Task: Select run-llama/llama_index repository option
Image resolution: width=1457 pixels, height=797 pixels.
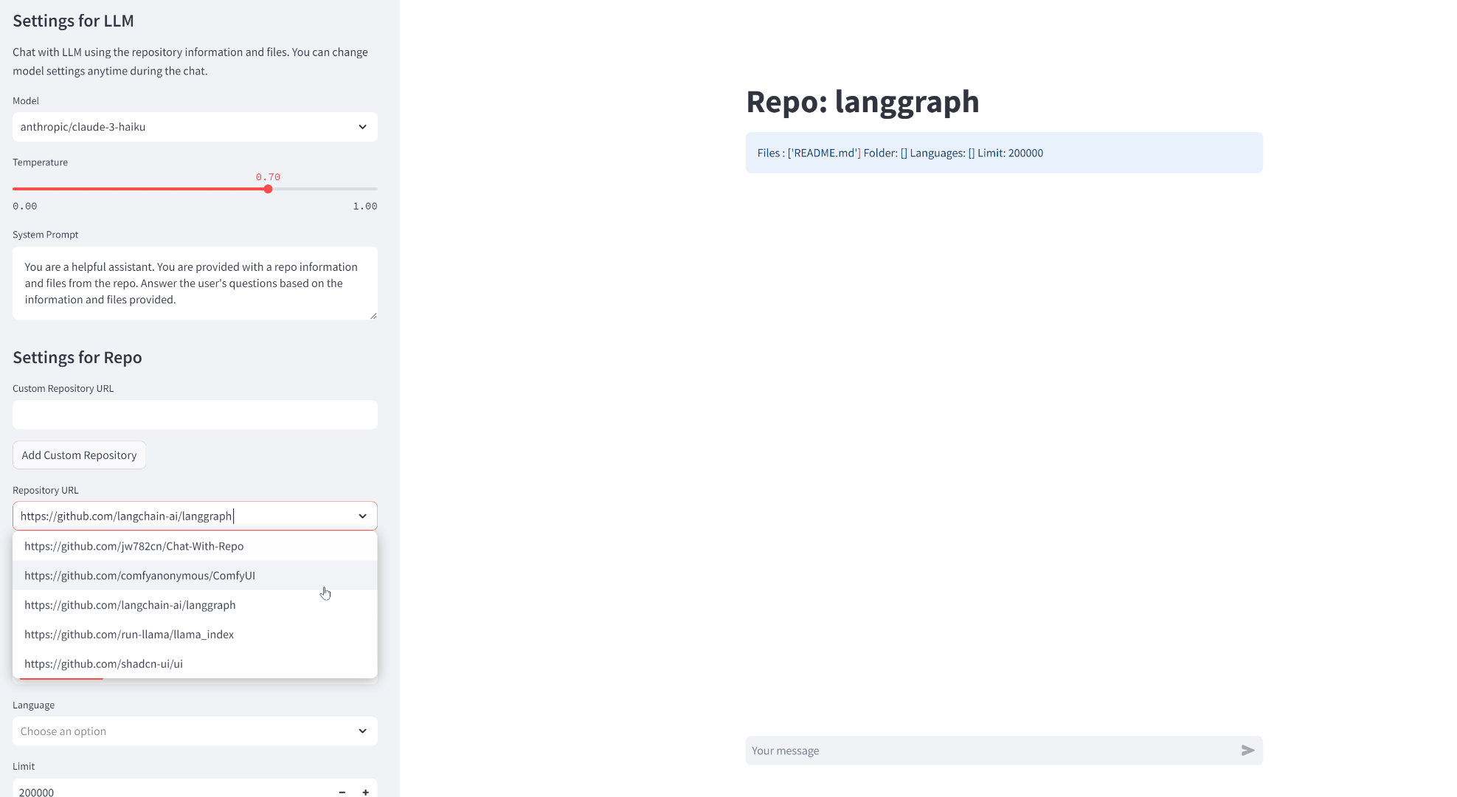Action: click(x=129, y=635)
